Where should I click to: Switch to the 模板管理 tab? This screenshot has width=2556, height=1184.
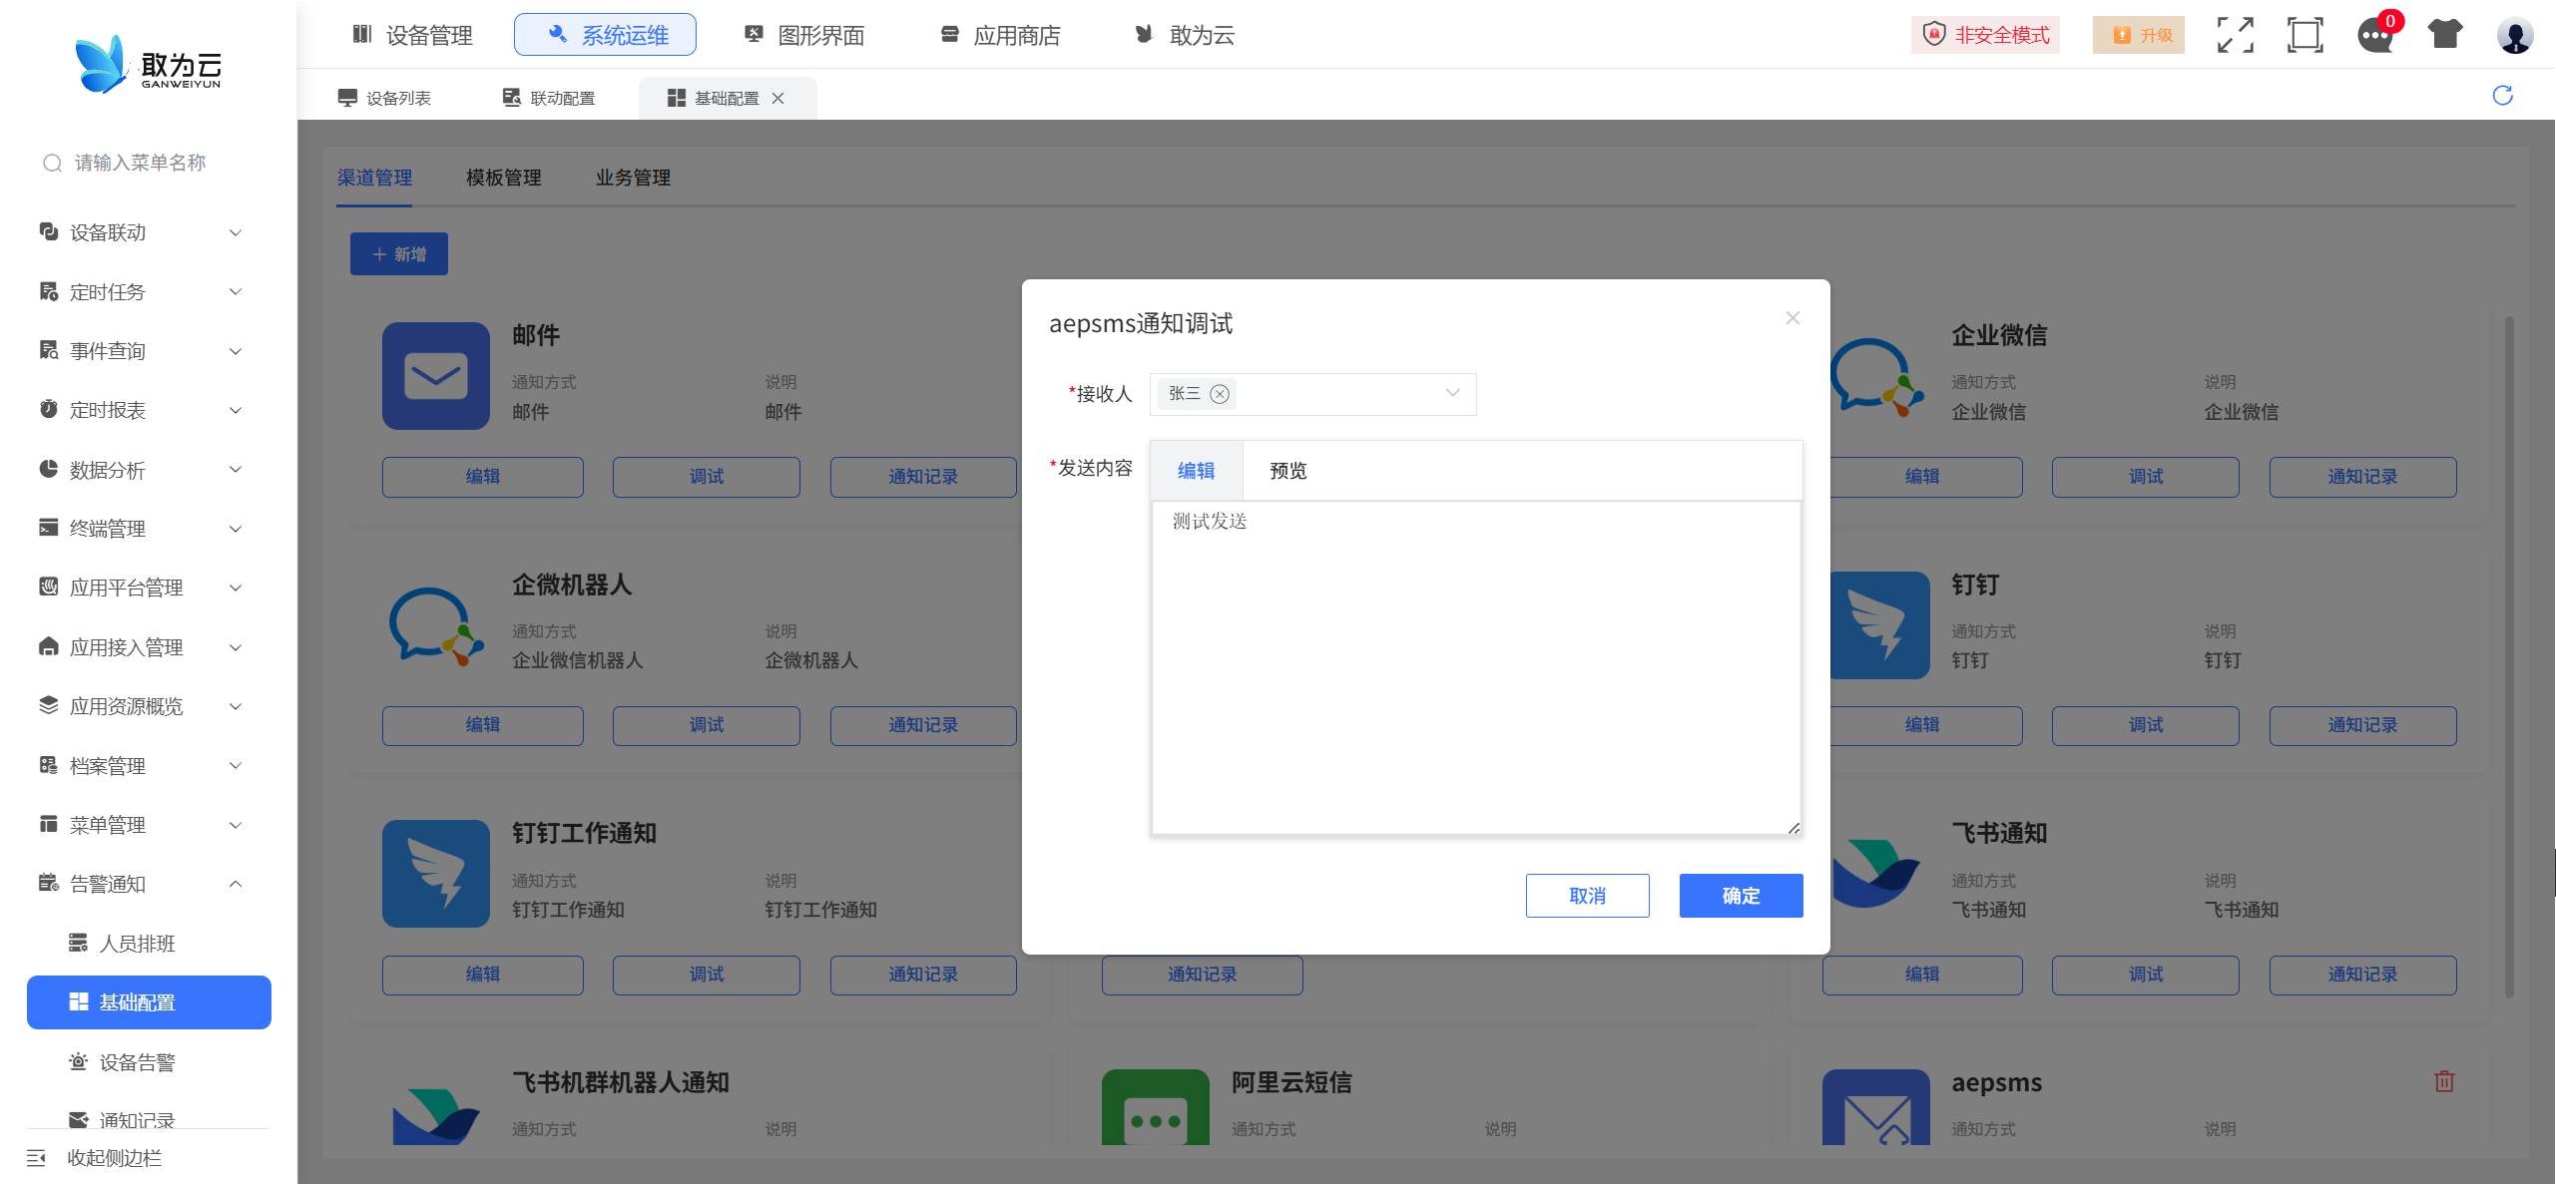click(x=504, y=178)
